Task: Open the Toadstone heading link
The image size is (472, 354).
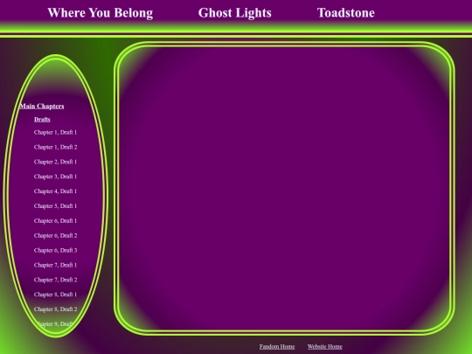Action: tap(346, 13)
